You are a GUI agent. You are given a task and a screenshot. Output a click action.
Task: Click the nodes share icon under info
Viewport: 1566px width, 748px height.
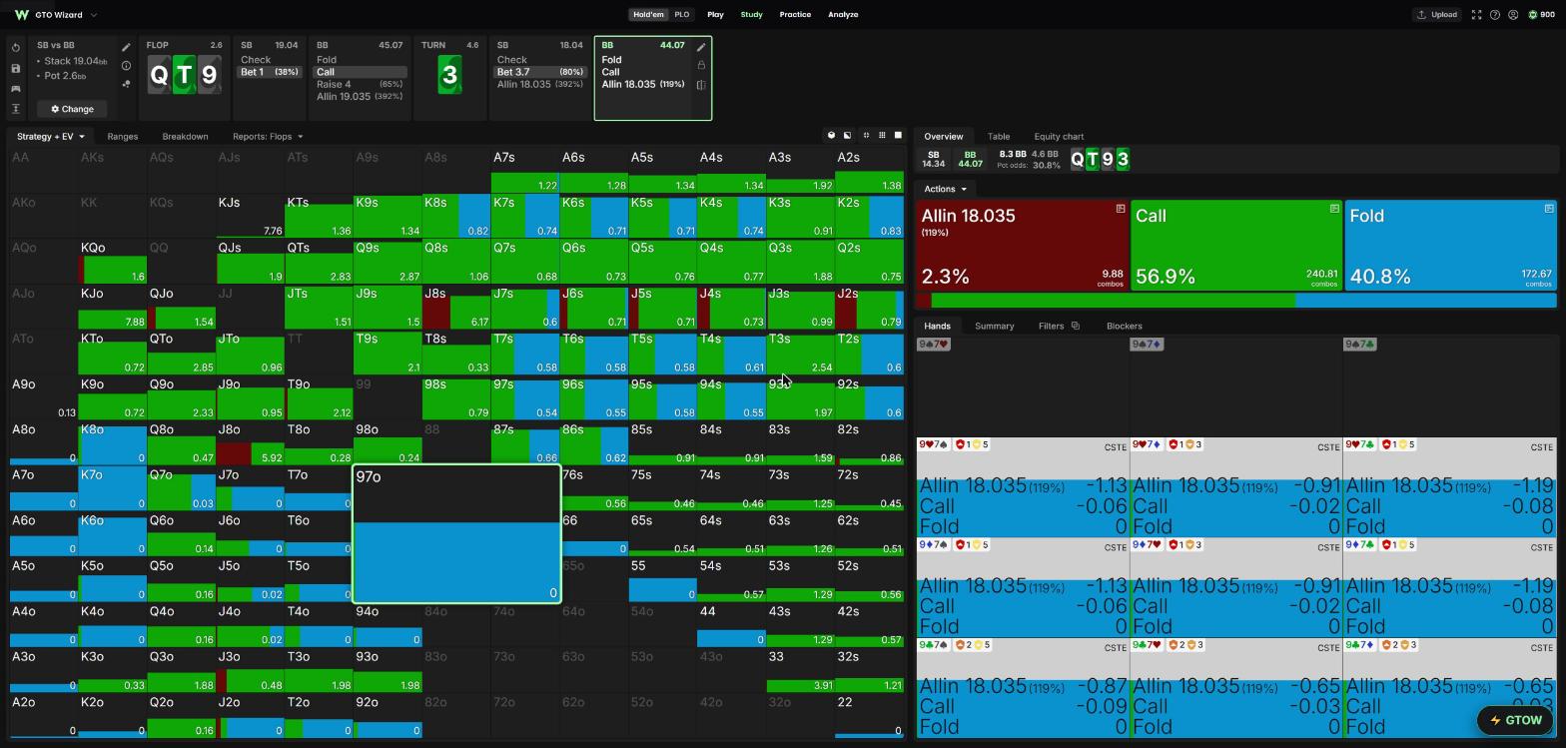point(126,84)
